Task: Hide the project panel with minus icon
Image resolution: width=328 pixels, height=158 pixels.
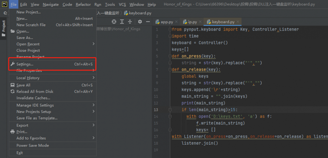Action: point(148,22)
